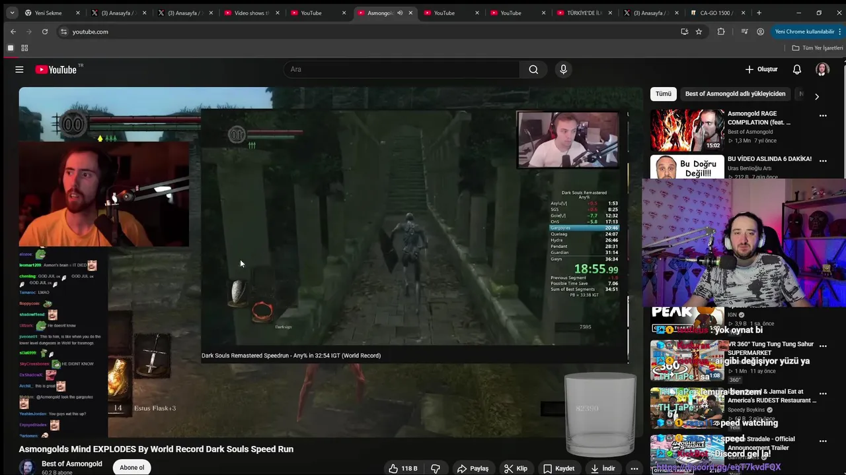Click the install app icon in address bar
Screen dimensions: 846x475
coord(685,32)
